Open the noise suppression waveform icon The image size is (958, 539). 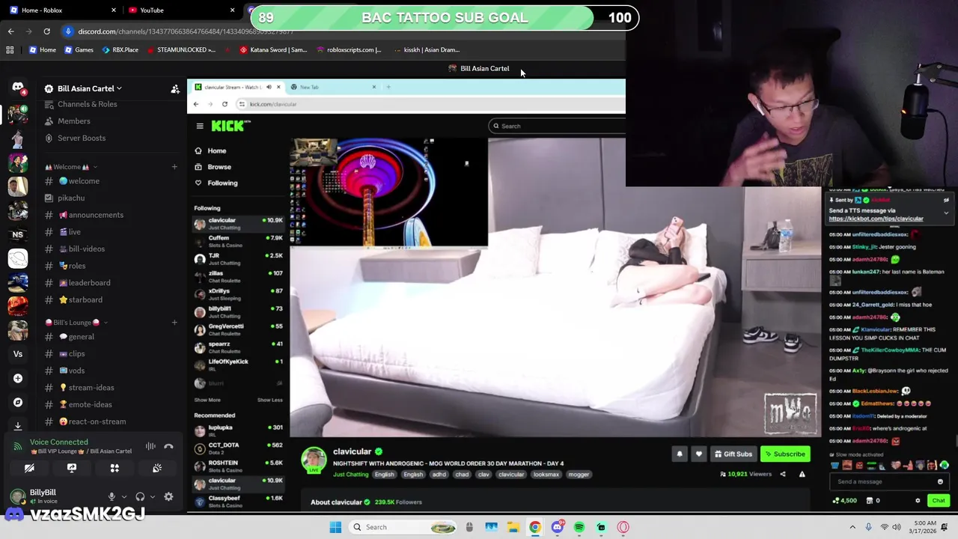pos(150,446)
